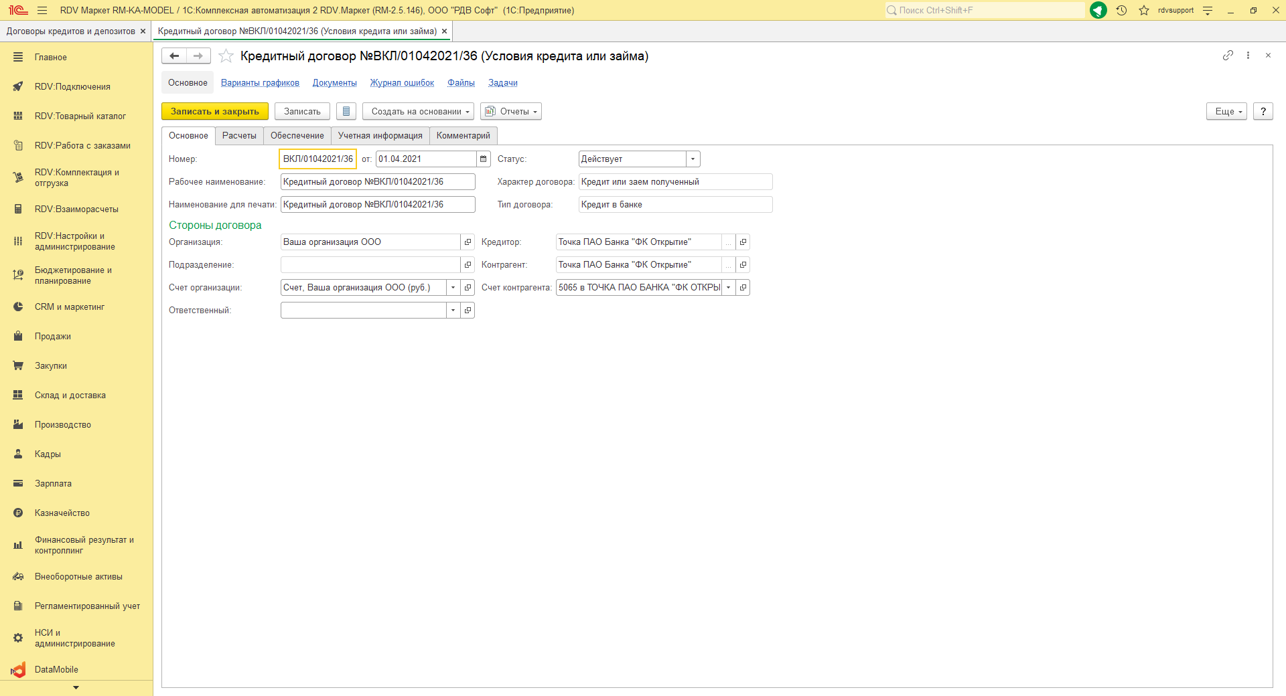Open notifications bell icon in title bar
Viewport: 1286px width, 696px height.
point(1098,10)
